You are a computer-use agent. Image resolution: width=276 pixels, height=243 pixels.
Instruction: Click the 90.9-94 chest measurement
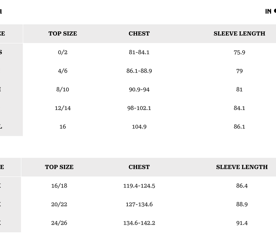pos(139,89)
